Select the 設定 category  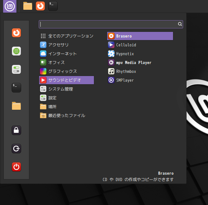click(67, 98)
